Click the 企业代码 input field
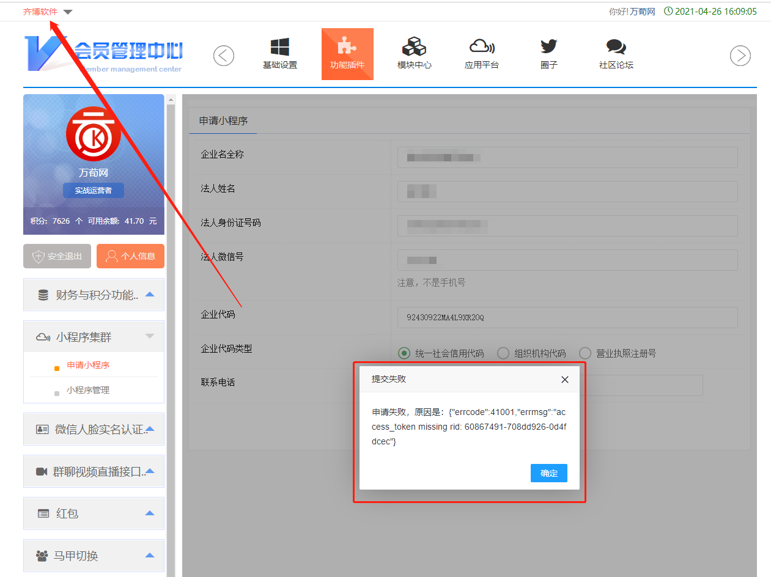This screenshot has width=771, height=577. tap(567, 318)
